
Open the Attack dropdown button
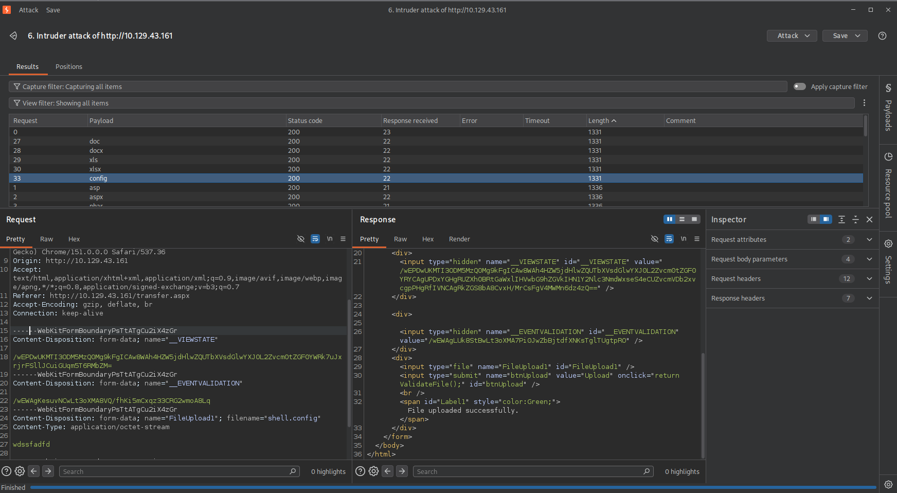[x=792, y=36]
